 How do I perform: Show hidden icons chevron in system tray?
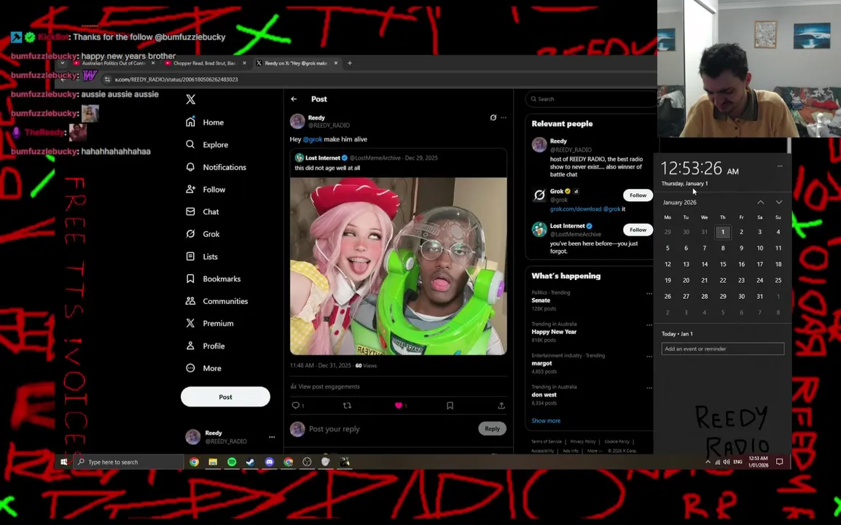tap(708, 462)
